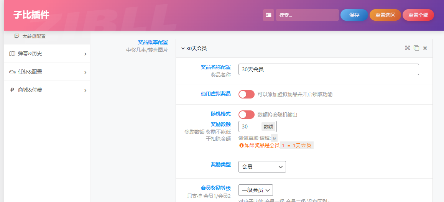Expand the 弹幕&历史 sidebar arrow
Viewport: 444px width, 202px height.
pyautogui.click(x=85, y=54)
